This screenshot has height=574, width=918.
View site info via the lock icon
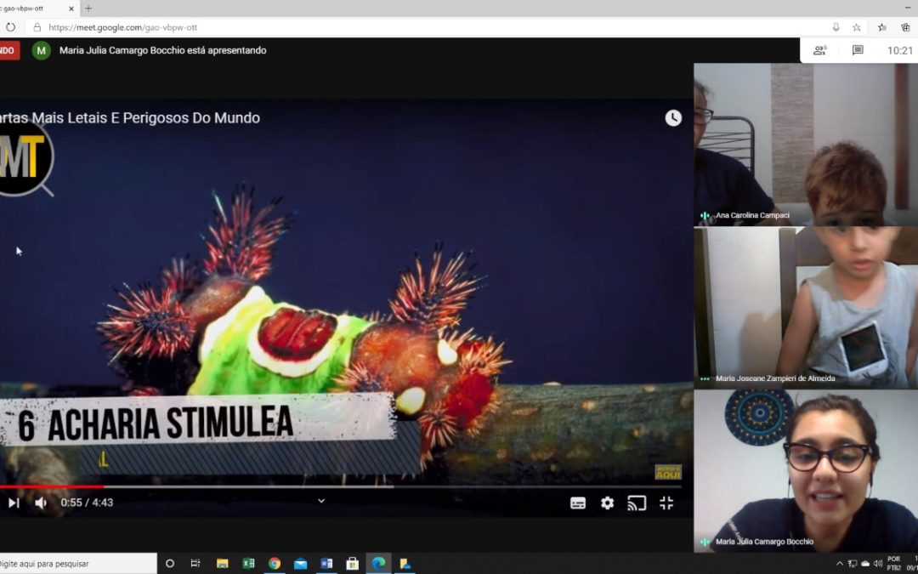click(x=37, y=27)
